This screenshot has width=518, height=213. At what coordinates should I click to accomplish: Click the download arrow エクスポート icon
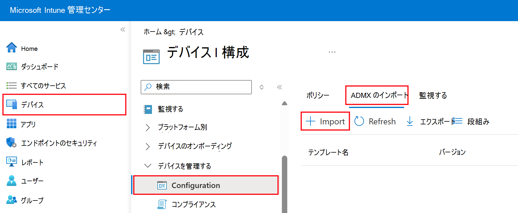410,121
